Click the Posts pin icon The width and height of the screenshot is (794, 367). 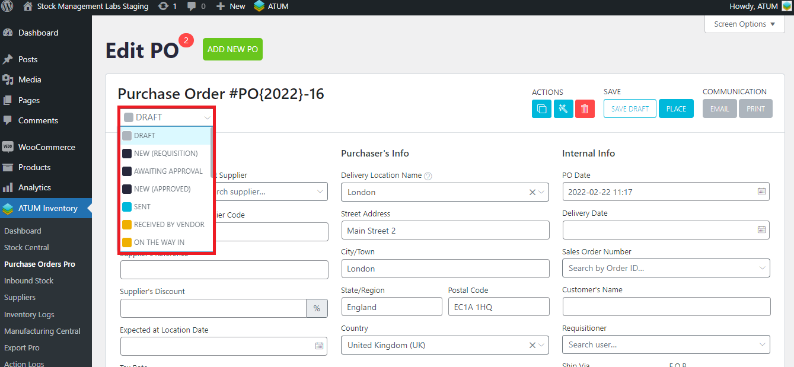(8, 59)
